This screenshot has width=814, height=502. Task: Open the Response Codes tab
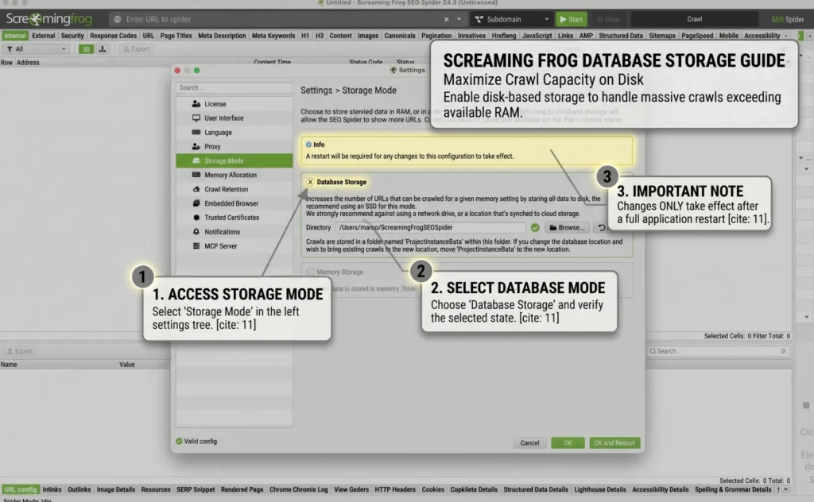[x=113, y=36]
